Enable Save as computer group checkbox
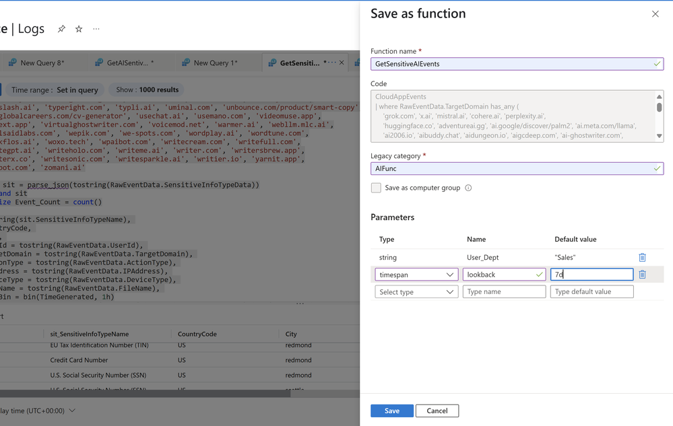The image size is (673, 426). (x=376, y=188)
